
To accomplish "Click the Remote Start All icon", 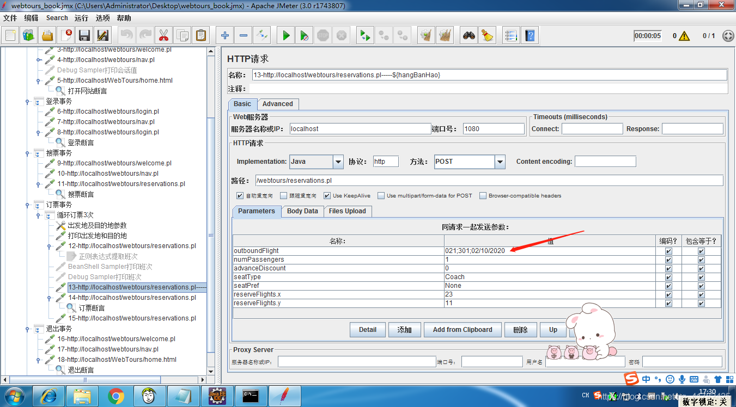I will tap(364, 36).
